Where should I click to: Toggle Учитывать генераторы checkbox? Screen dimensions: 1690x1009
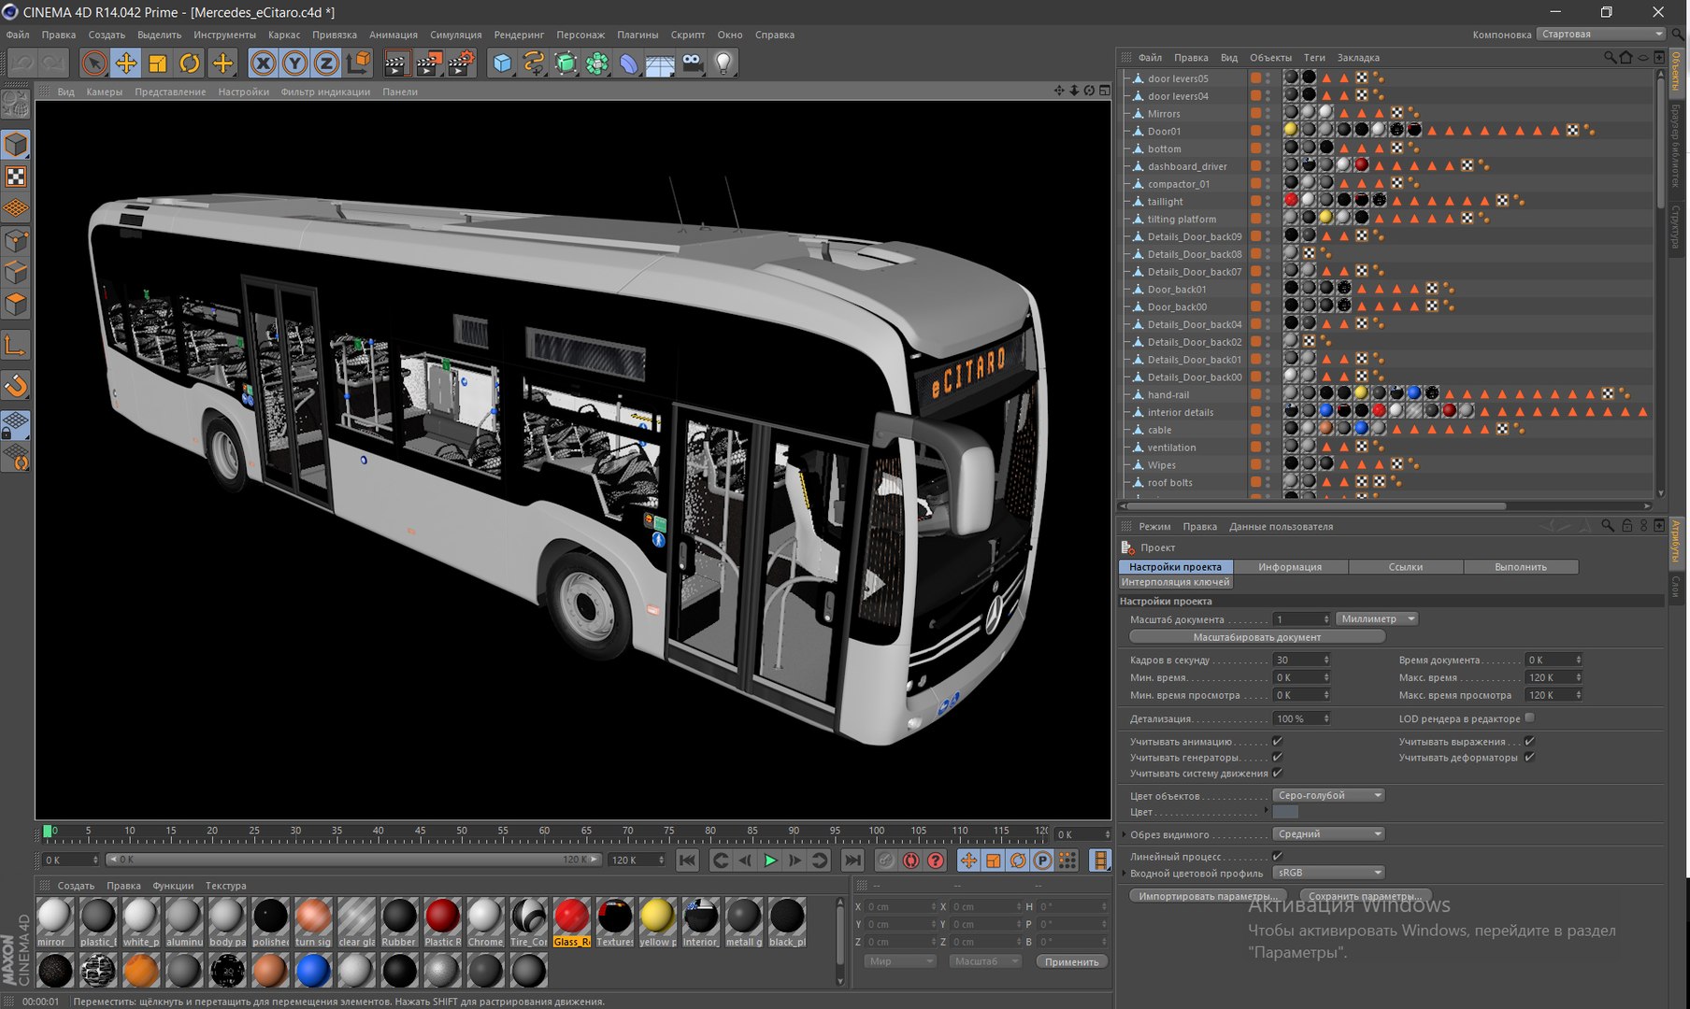pyautogui.click(x=1277, y=757)
